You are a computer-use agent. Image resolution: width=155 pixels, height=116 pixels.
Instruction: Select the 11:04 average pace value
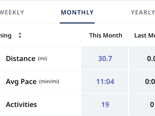105,82
